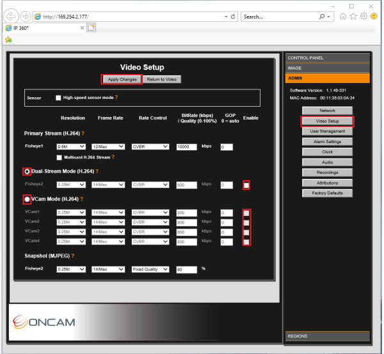Viewport: 384px width, 354px height.
Task: Click the browser Search box
Action: 279,17
